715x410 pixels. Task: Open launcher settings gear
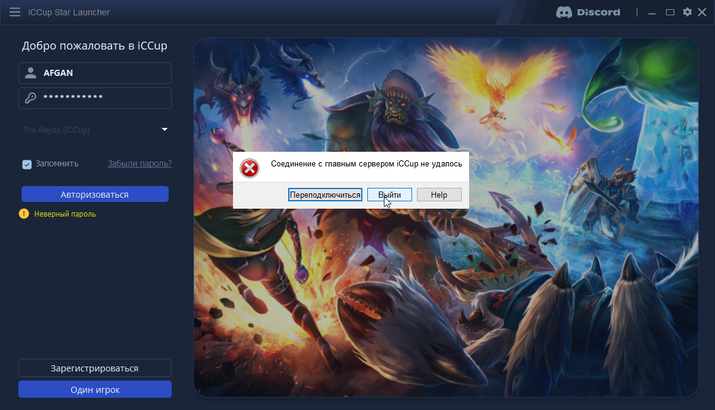coord(687,12)
